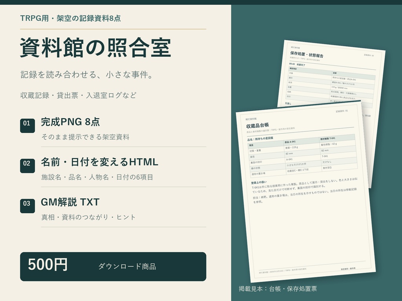Click the 青銅・119 g table cell
The width and height of the screenshot is (402, 301).
(292, 148)
